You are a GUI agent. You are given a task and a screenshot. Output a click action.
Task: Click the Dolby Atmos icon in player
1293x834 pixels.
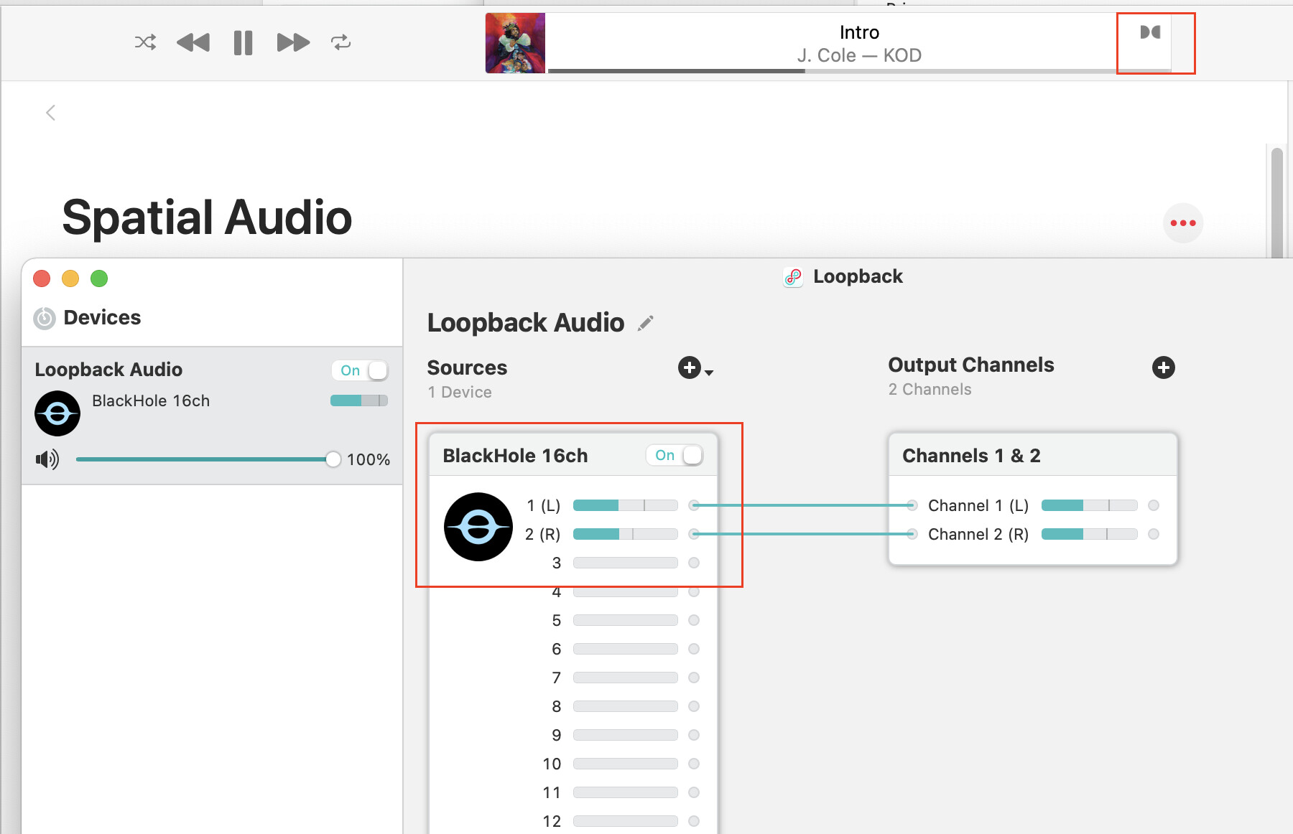(x=1150, y=32)
